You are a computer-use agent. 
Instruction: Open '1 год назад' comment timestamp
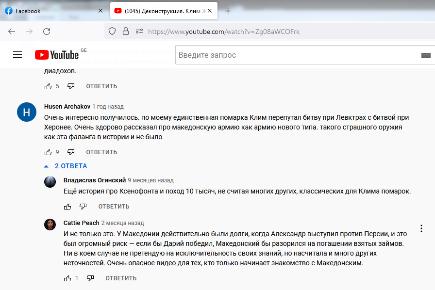(x=108, y=107)
